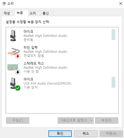Switch to the 녹음 tab

(21, 13)
